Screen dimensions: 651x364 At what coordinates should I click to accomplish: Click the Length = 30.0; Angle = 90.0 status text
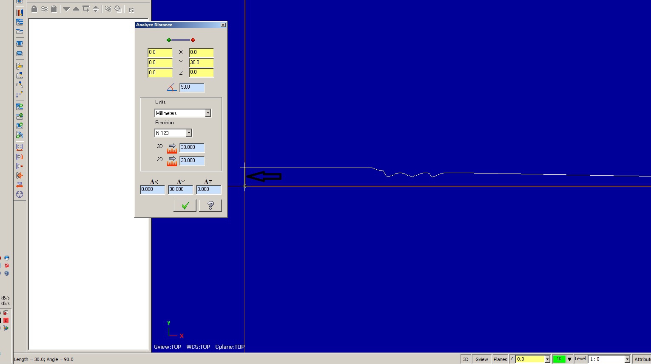pyautogui.click(x=44, y=359)
